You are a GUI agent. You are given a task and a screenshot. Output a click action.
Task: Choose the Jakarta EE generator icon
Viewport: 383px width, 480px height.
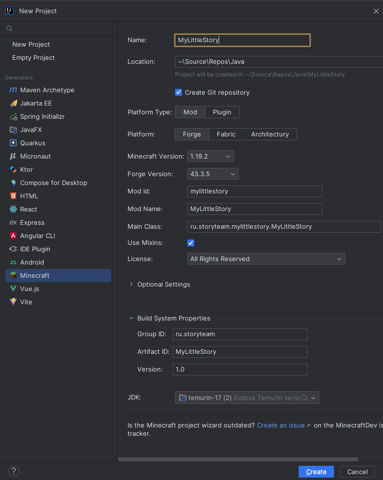tap(13, 103)
